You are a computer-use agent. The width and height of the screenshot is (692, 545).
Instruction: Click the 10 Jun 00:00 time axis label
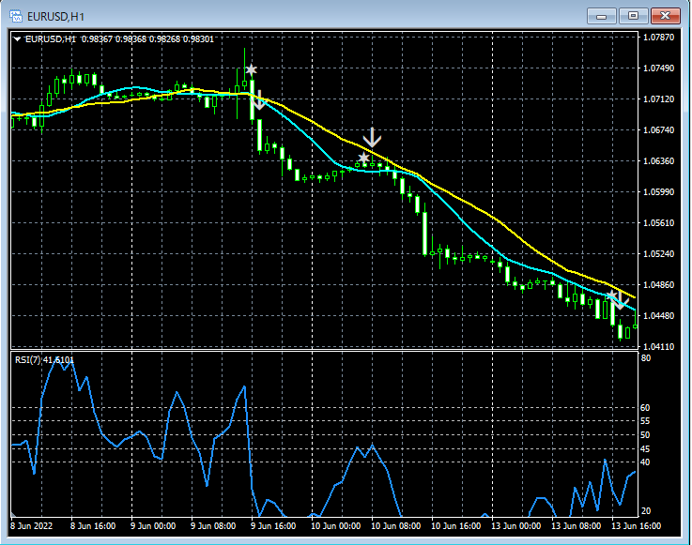coord(335,525)
